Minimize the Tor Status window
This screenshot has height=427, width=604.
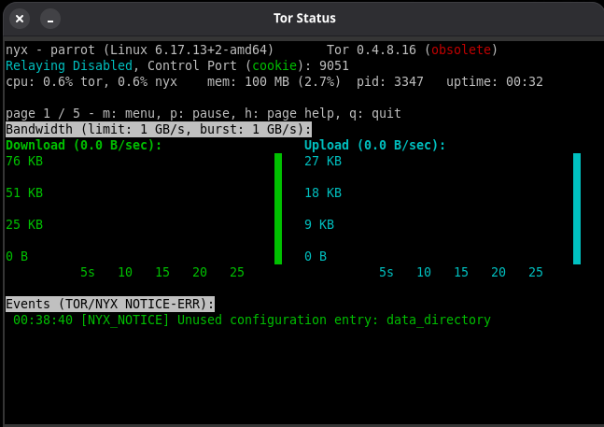click(50, 19)
